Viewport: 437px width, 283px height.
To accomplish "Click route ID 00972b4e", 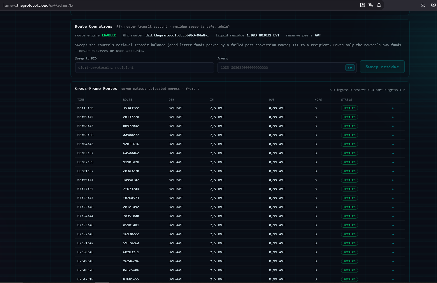I will click(x=131, y=126).
